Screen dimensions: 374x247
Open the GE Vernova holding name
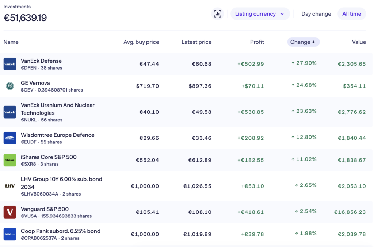pos(35,83)
